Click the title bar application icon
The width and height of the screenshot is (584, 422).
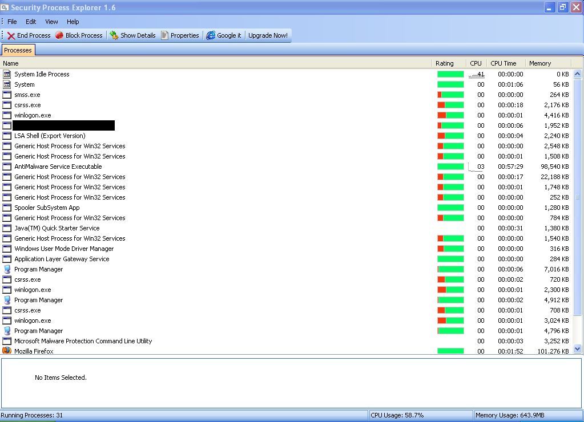[5, 7]
